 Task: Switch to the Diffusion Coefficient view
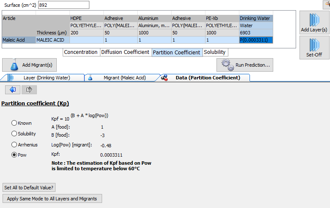coord(125,52)
